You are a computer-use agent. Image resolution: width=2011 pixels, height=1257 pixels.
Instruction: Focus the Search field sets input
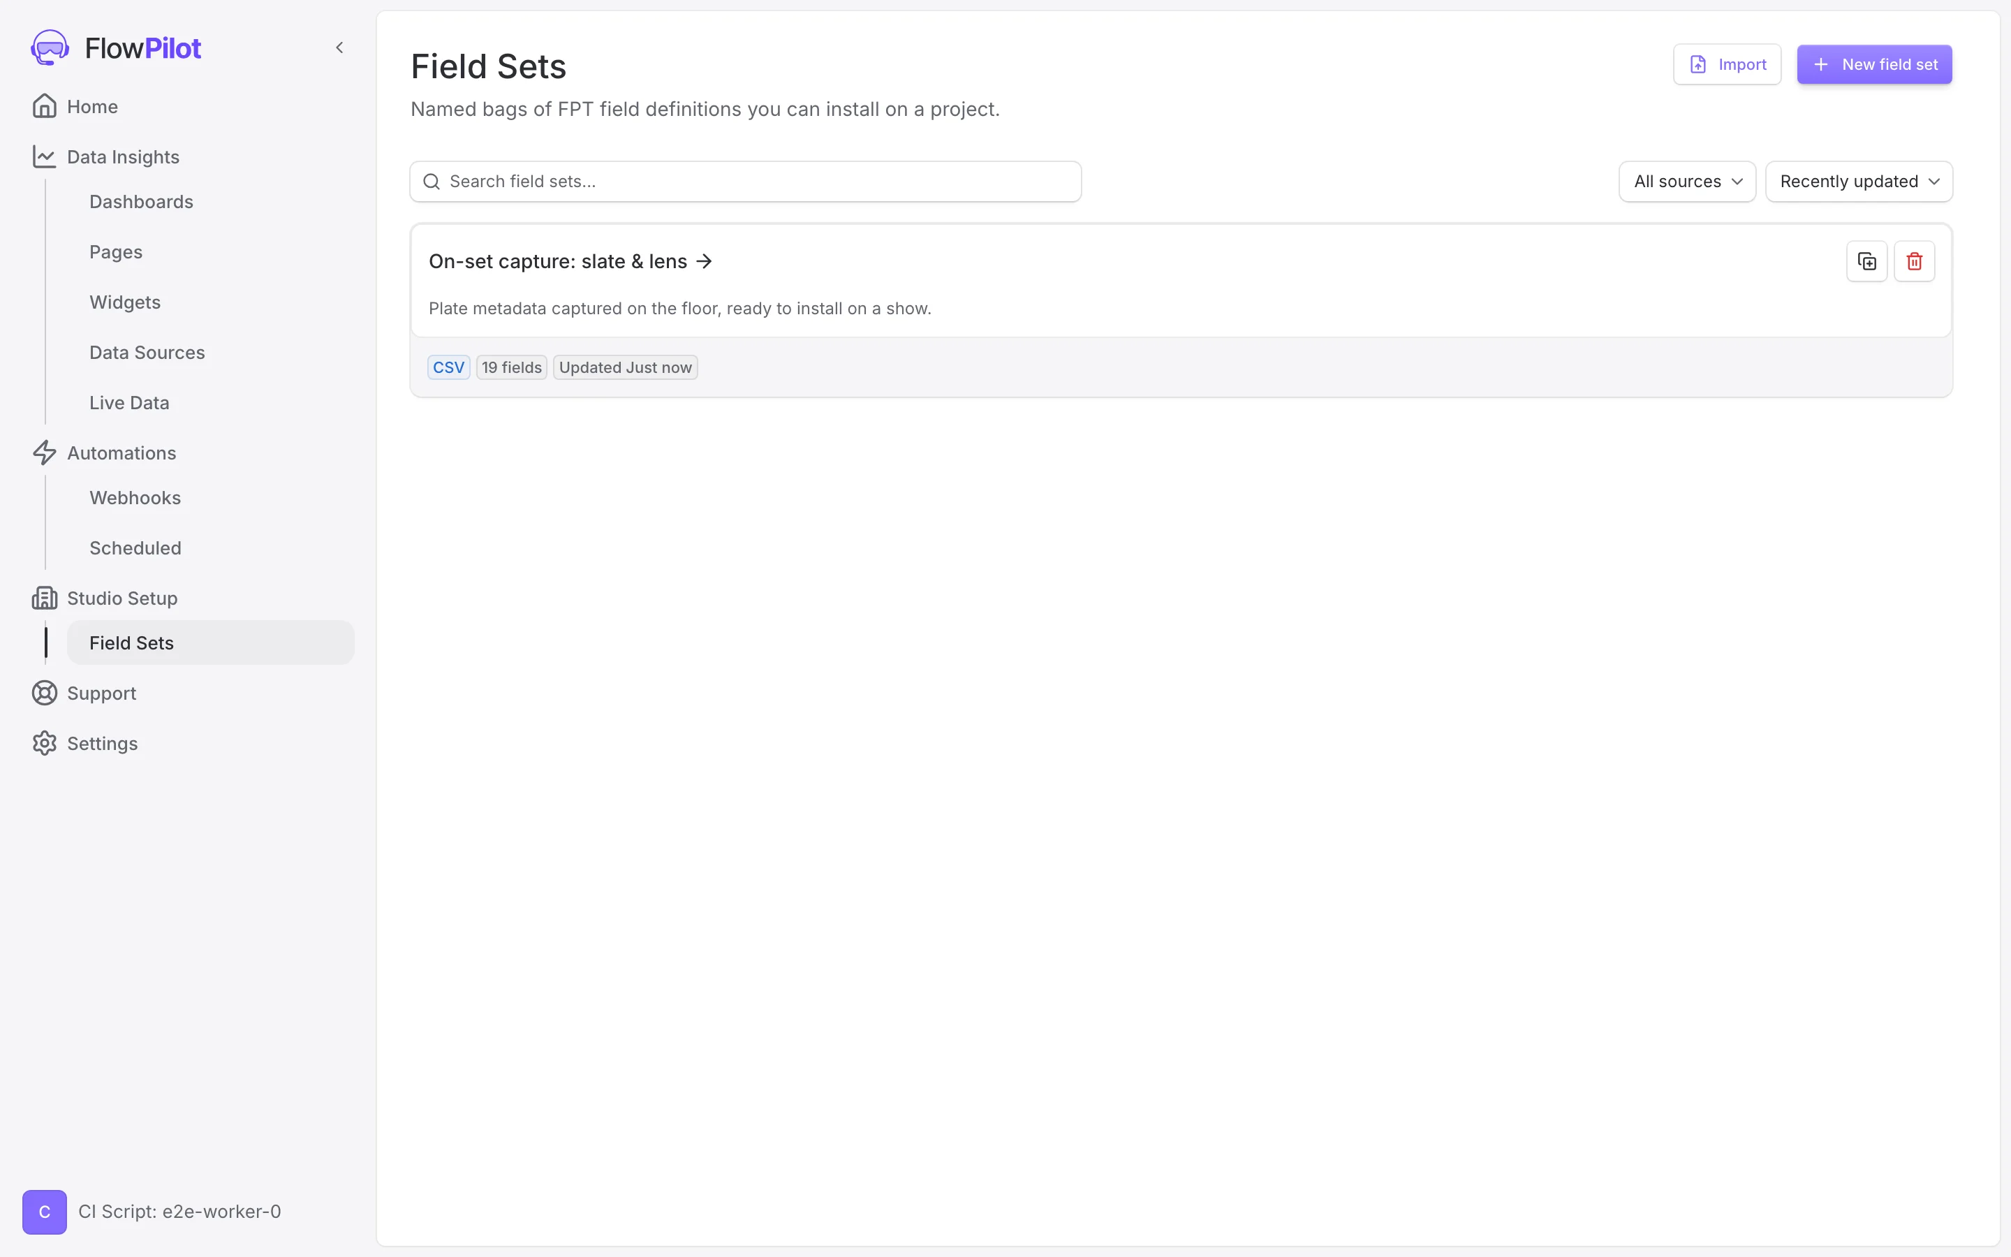coord(746,182)
